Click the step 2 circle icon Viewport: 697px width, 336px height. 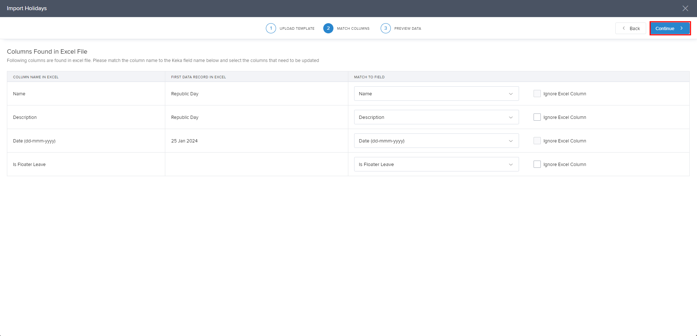click(x=328, y=28)
